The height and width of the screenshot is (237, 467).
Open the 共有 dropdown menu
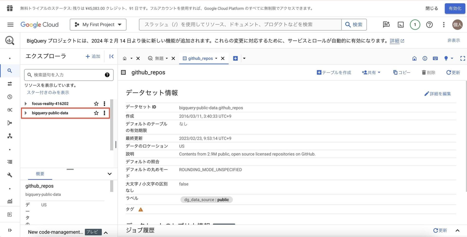click(371, 73)
